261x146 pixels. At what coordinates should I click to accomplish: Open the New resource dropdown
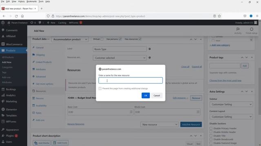[x=159, y=125]
